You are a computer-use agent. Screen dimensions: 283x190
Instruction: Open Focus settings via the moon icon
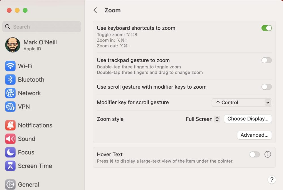tap(10, 152)
